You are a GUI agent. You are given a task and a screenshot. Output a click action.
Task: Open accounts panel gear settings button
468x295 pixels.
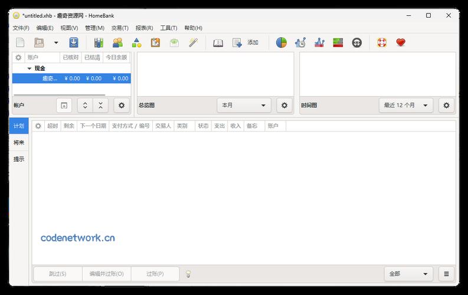tap(122, 105)
